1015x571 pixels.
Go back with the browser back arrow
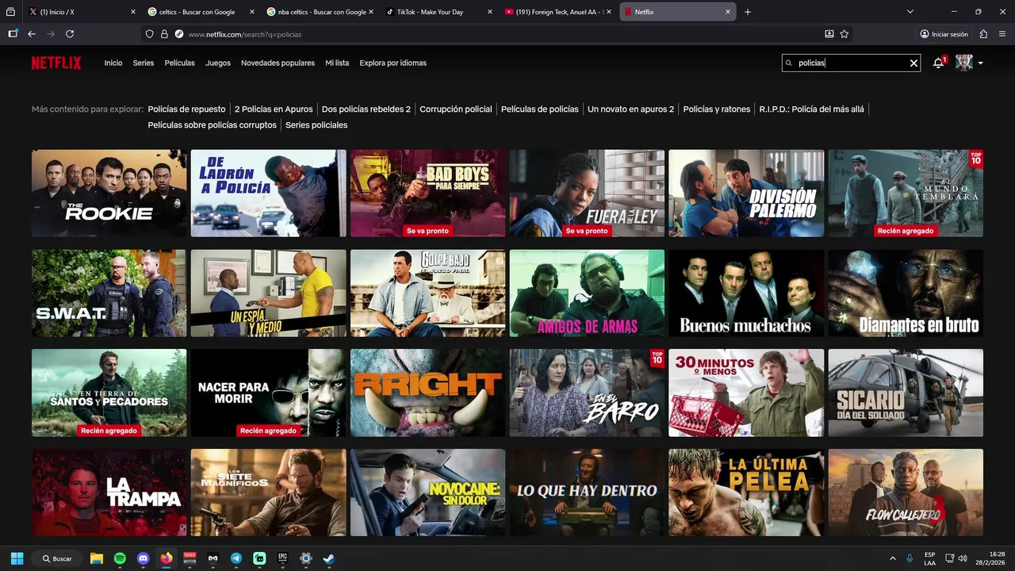[32, 34]
